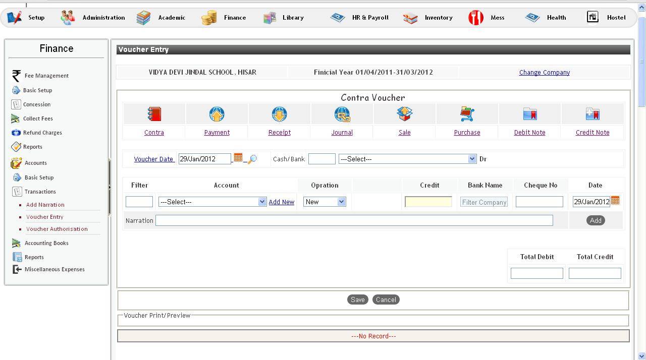Screen dimensions: 646x360
Task: Click the Narration text field
Action: [x=354, y=220]
